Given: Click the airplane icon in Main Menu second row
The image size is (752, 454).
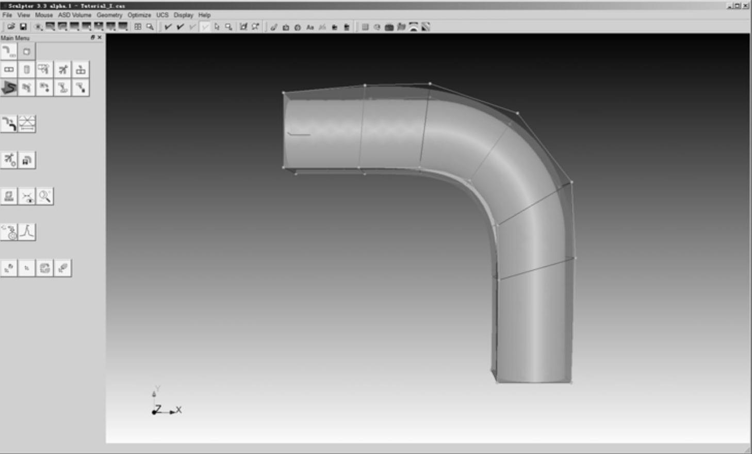Looking at the screenshot, I should [63, 70].
